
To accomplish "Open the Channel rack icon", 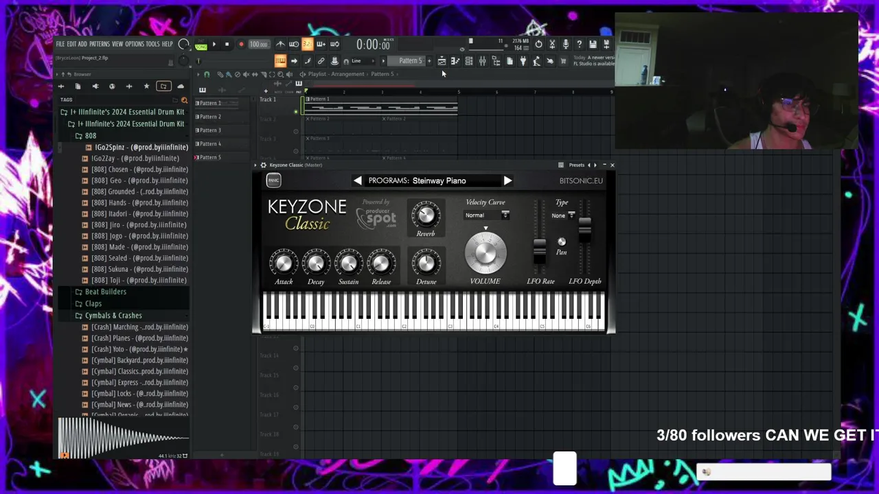I will [469, 61].
